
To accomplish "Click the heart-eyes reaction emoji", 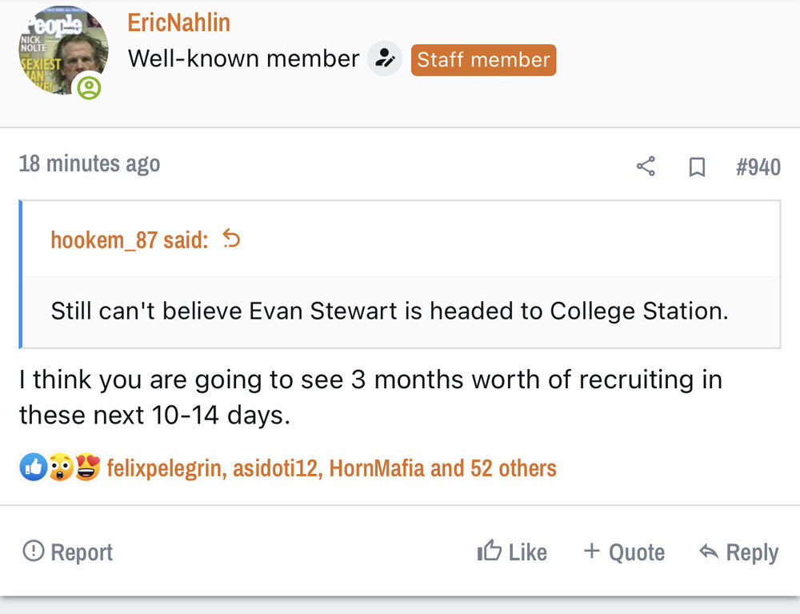I will [x=86, y=468].
